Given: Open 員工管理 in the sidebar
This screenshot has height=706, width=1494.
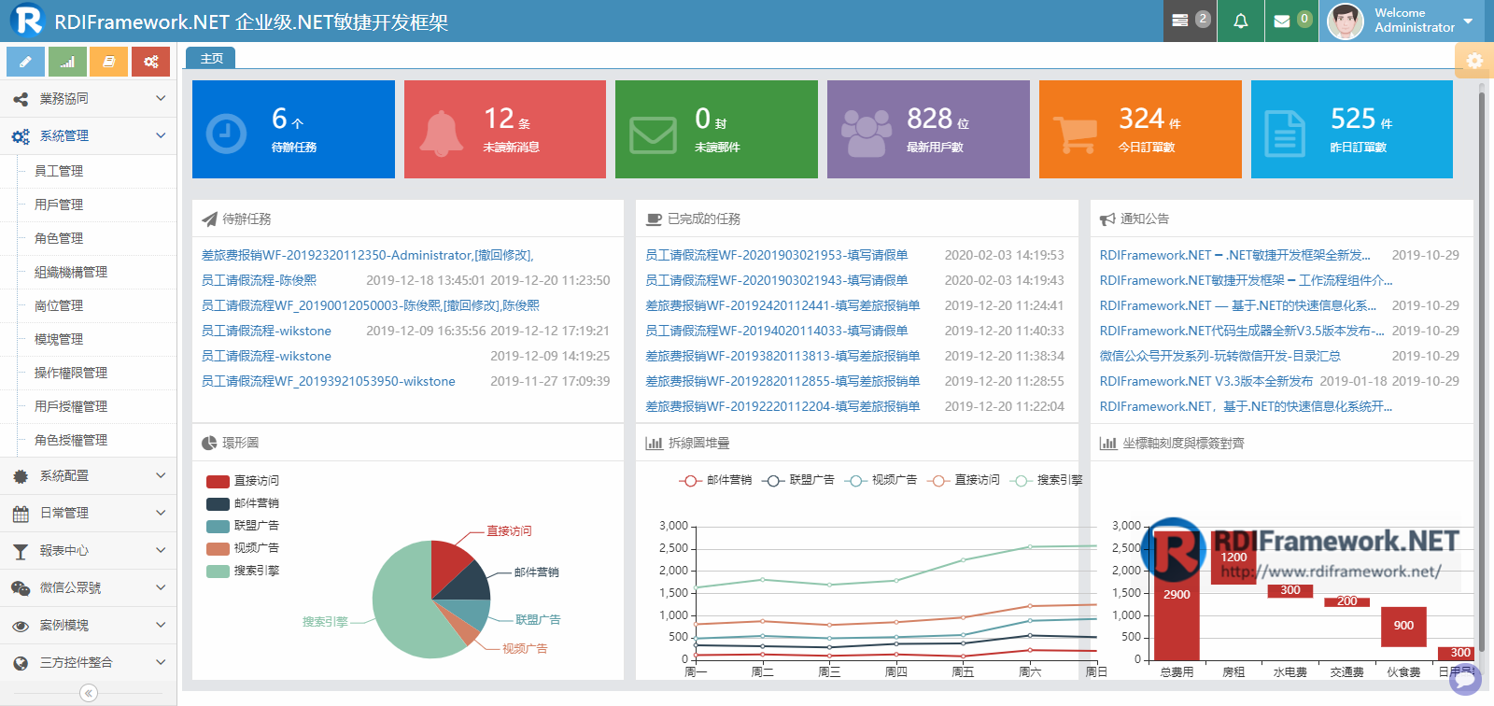Looking at the screenshot, I should coord(59,171).
